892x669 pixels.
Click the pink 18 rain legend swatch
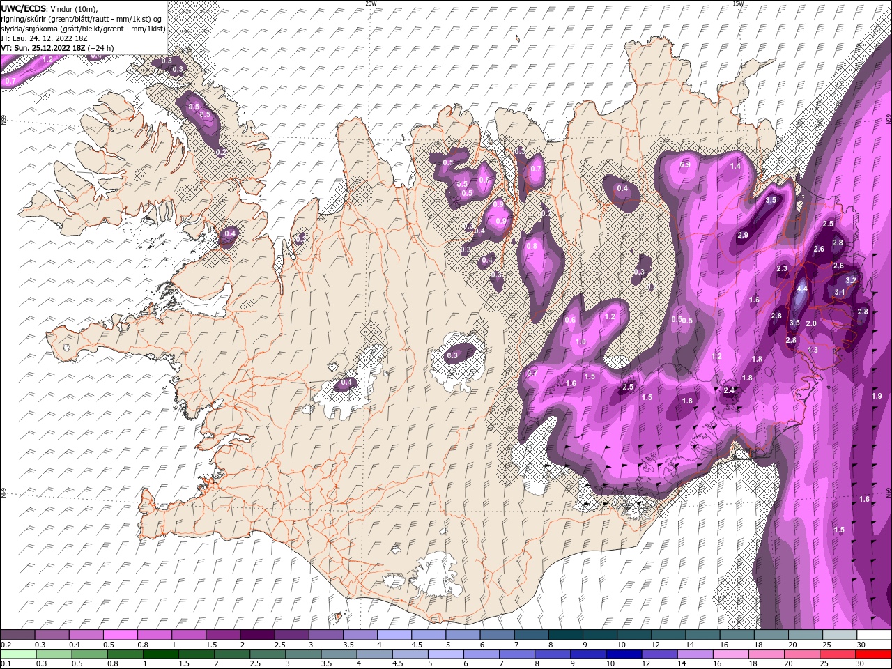(767, 654)
